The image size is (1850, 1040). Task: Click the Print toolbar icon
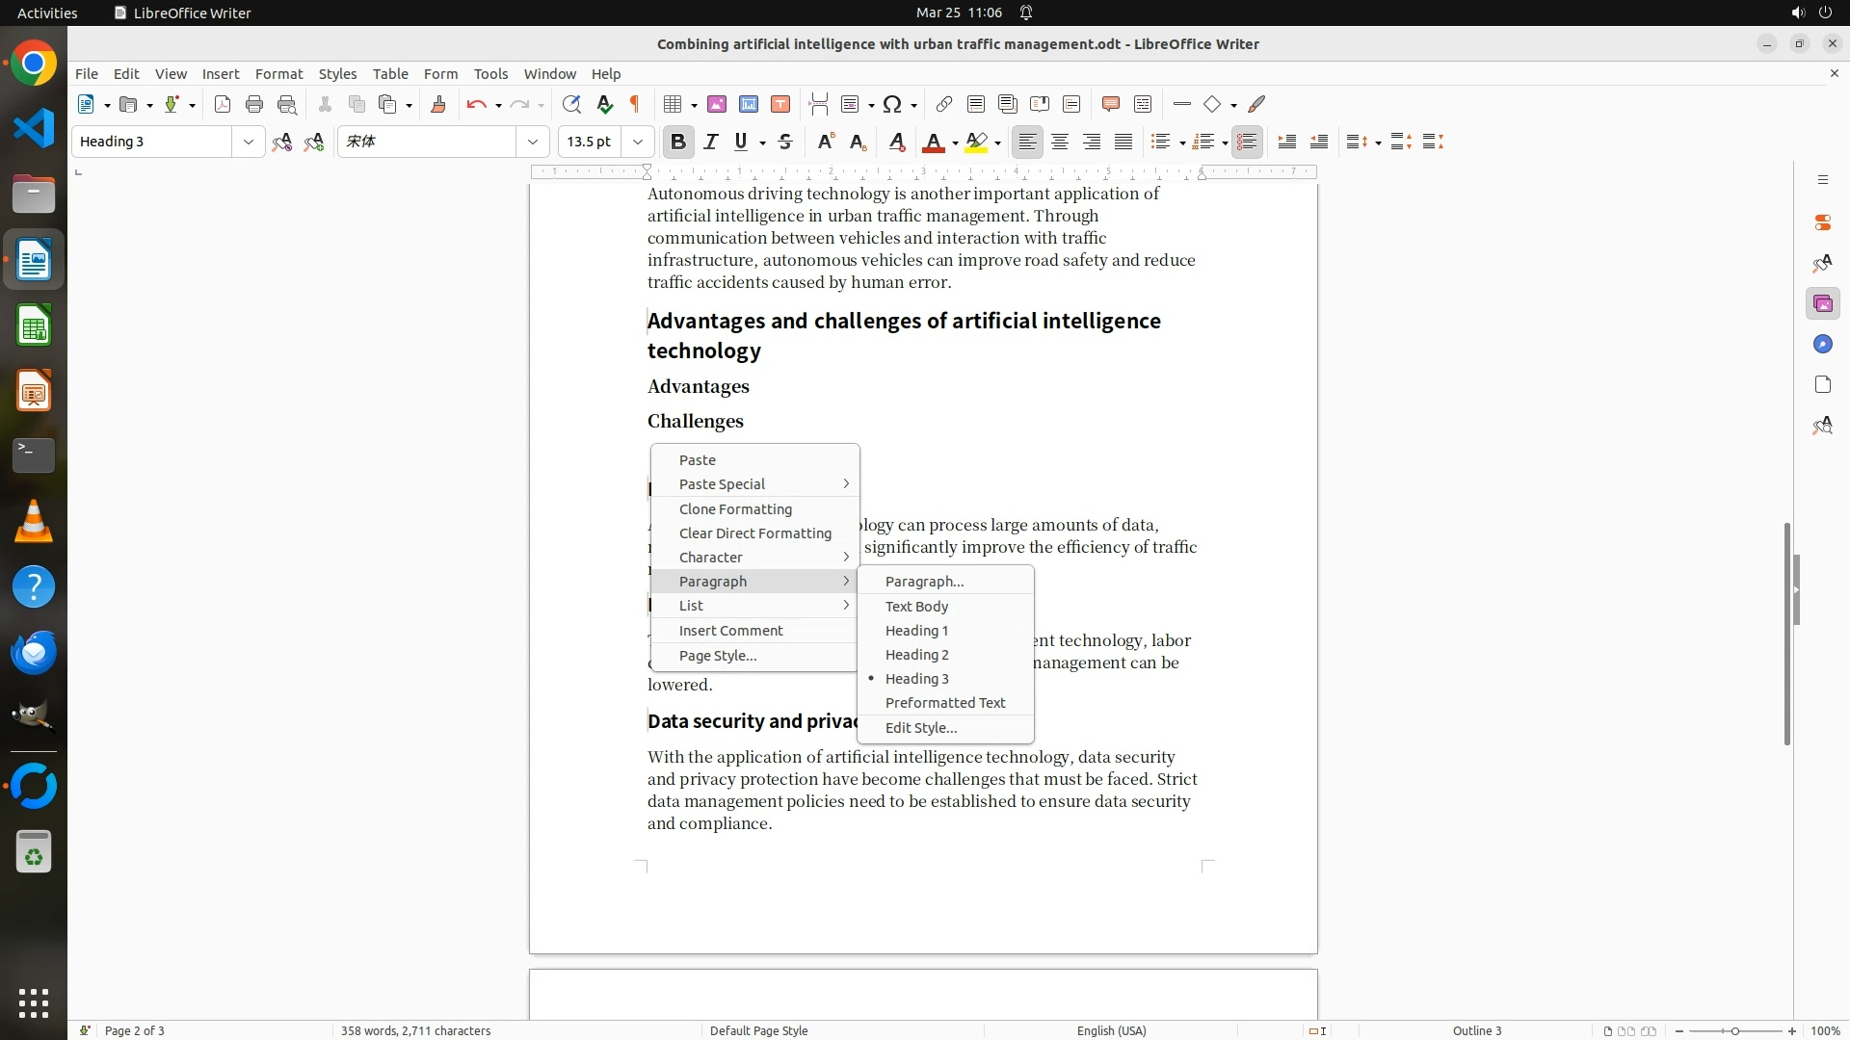pos(254,104)
